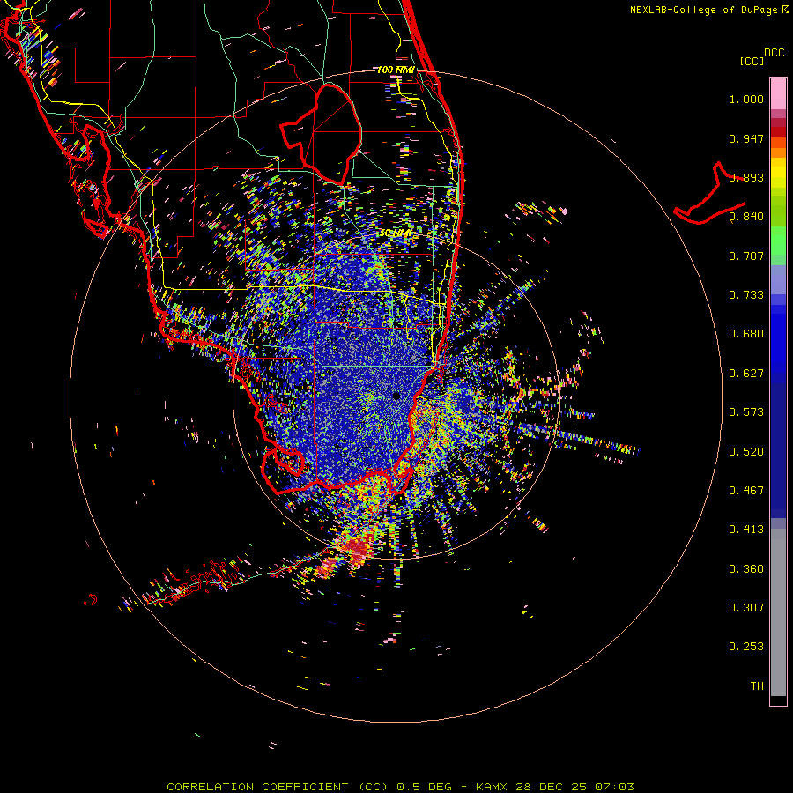
Task: Select the 1.000 value on the scale
Action: coord(746,99)
